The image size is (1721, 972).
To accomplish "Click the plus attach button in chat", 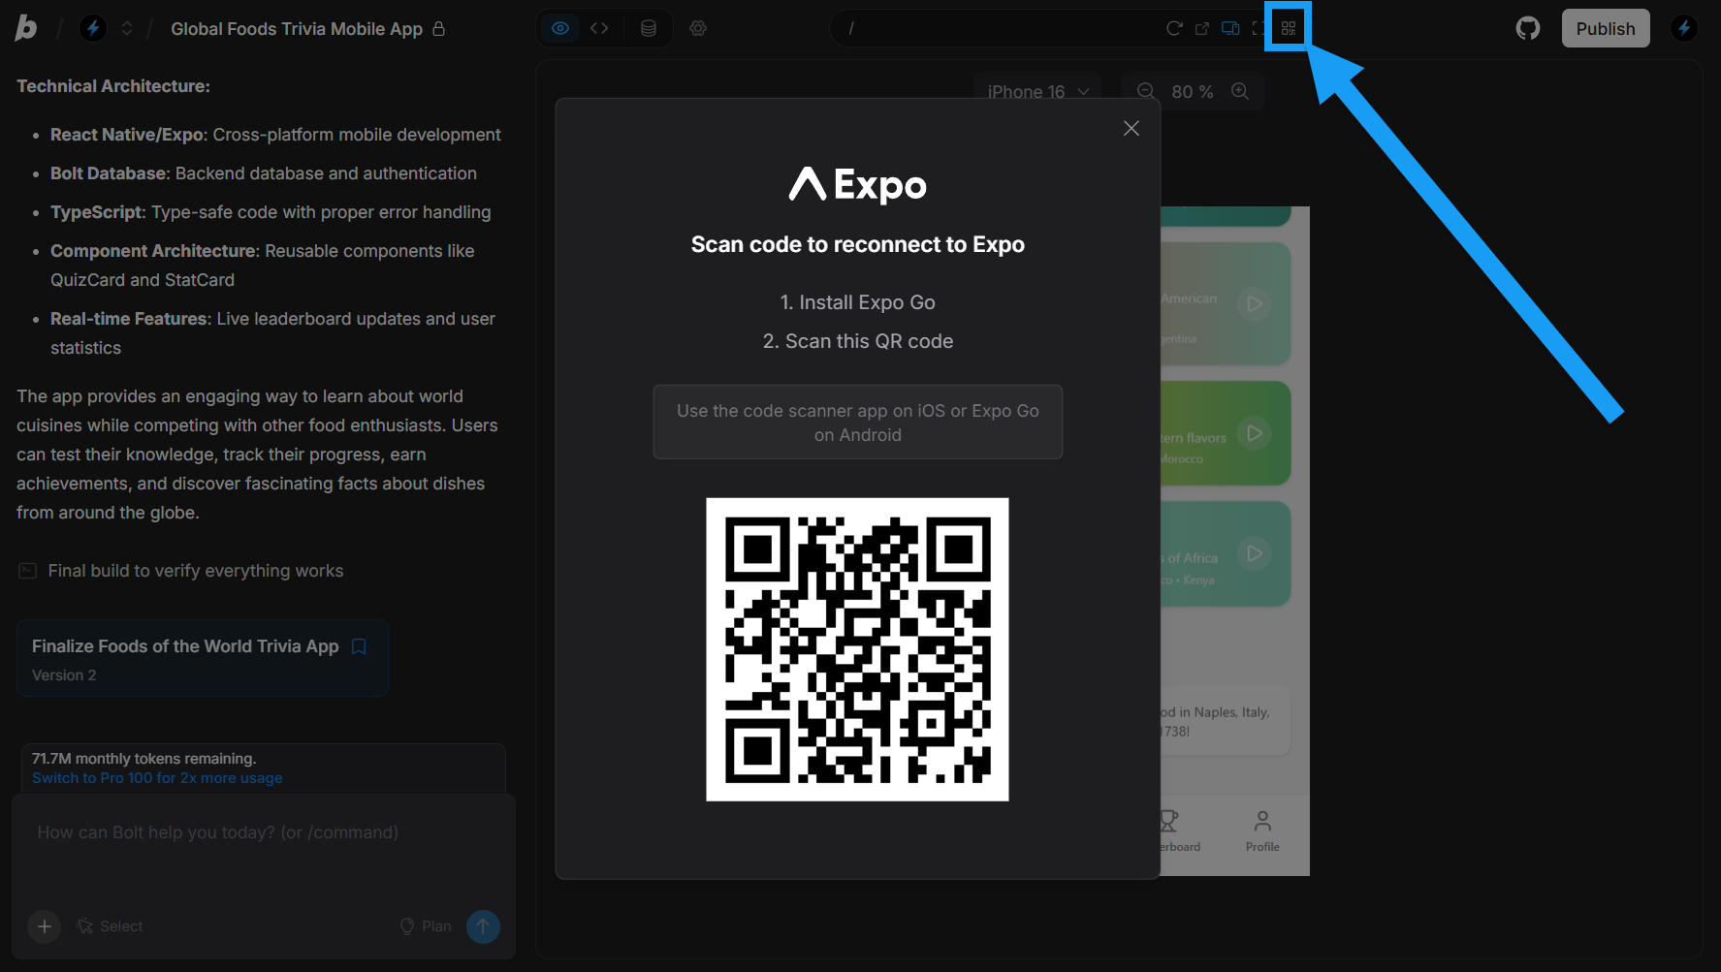I will [45, 926].
